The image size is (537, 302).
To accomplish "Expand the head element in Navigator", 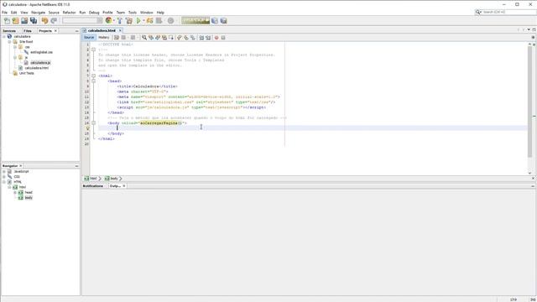I will point(15,192).
